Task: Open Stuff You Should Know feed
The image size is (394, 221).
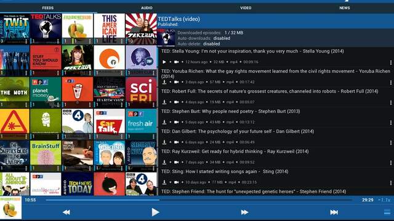Action: pos(46,60)
